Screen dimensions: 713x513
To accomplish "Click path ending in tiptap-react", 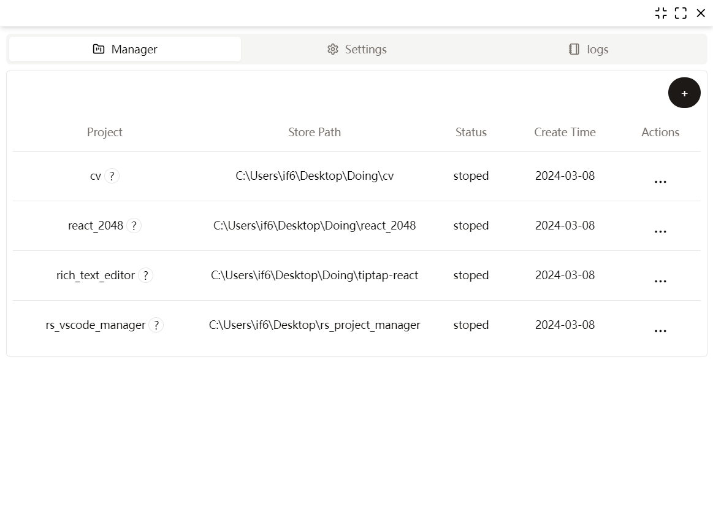I will click(315, 275).
